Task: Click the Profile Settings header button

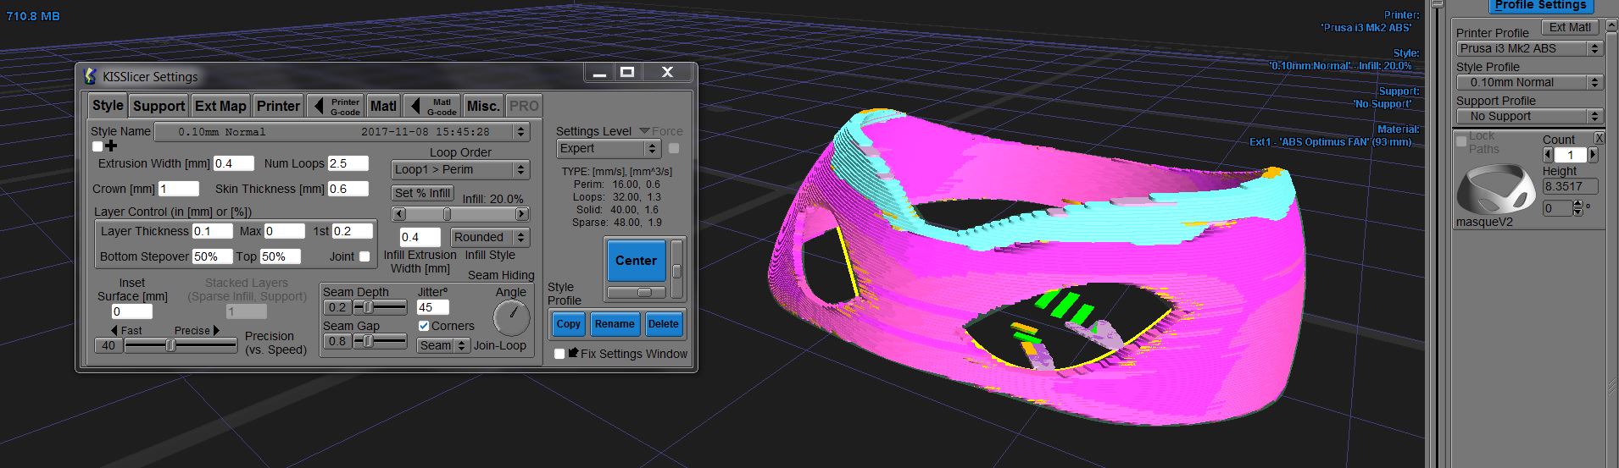Action: pos(1540,5)
